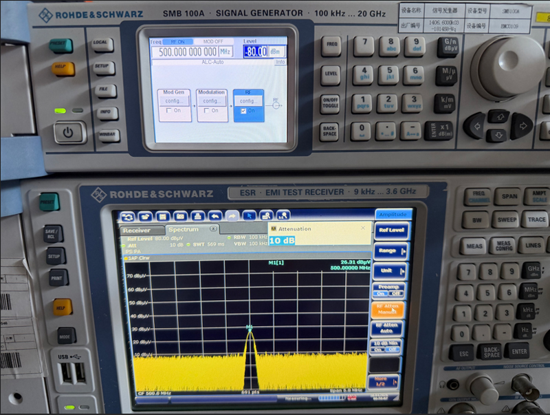Push the left arrow key beside the generator knob
This screenshot has height=415, width=550.
tap(474, 126)
